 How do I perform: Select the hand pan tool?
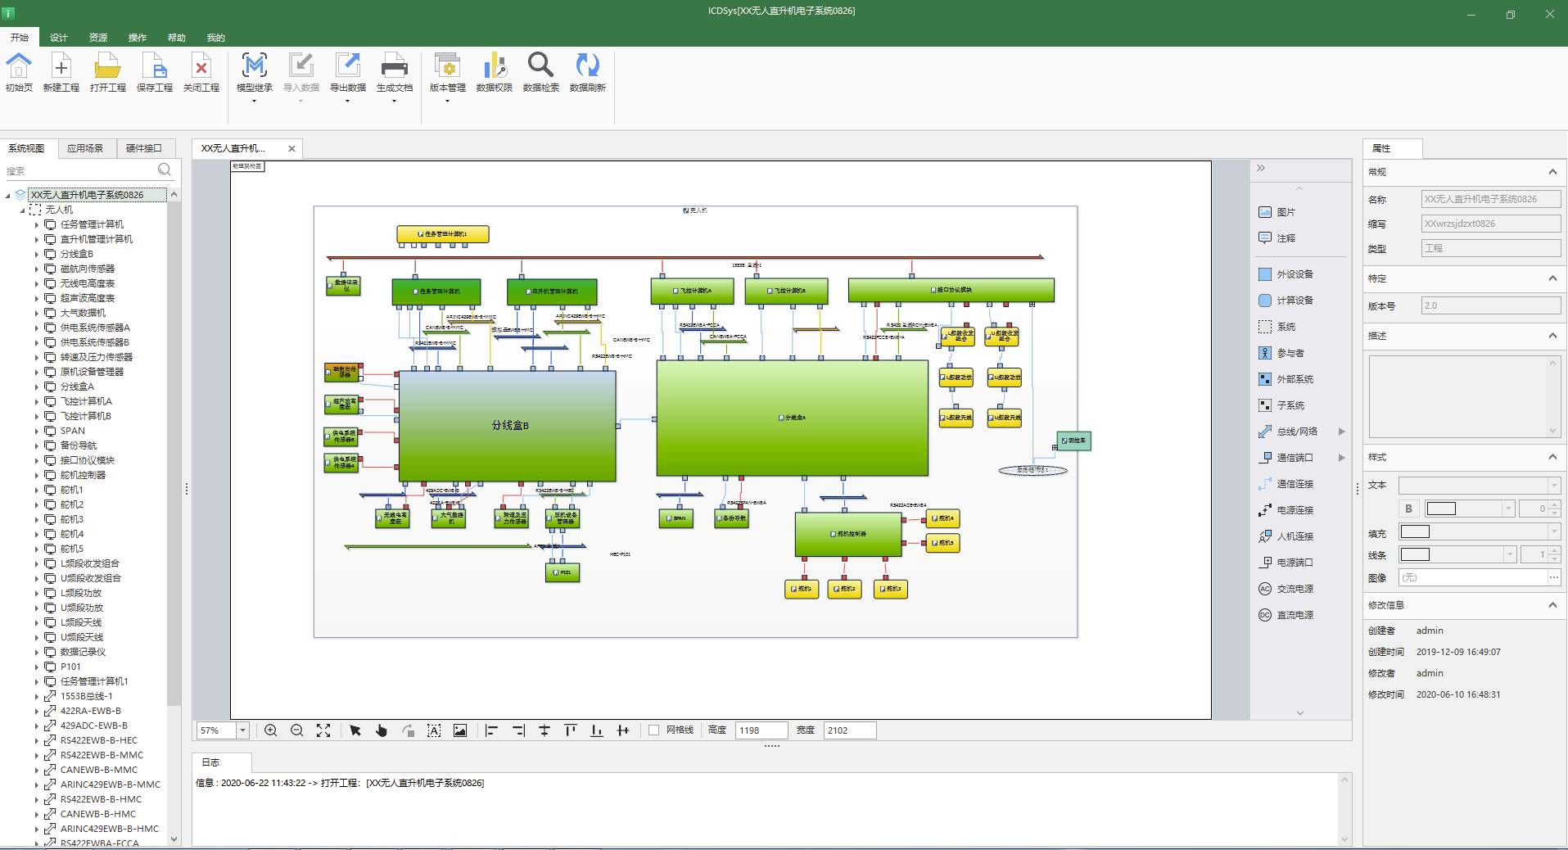[x=382, y=730]
